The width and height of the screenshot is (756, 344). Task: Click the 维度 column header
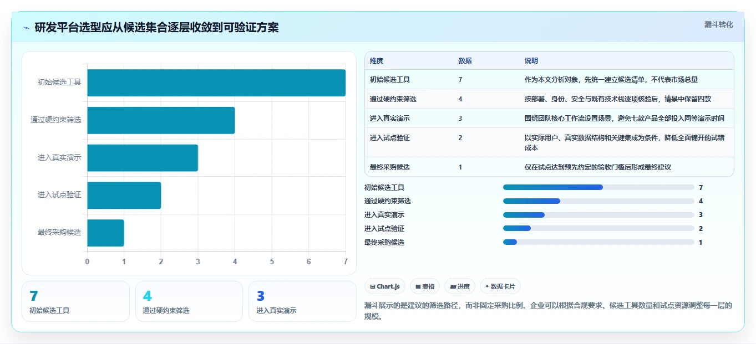[x=377, y=61]
